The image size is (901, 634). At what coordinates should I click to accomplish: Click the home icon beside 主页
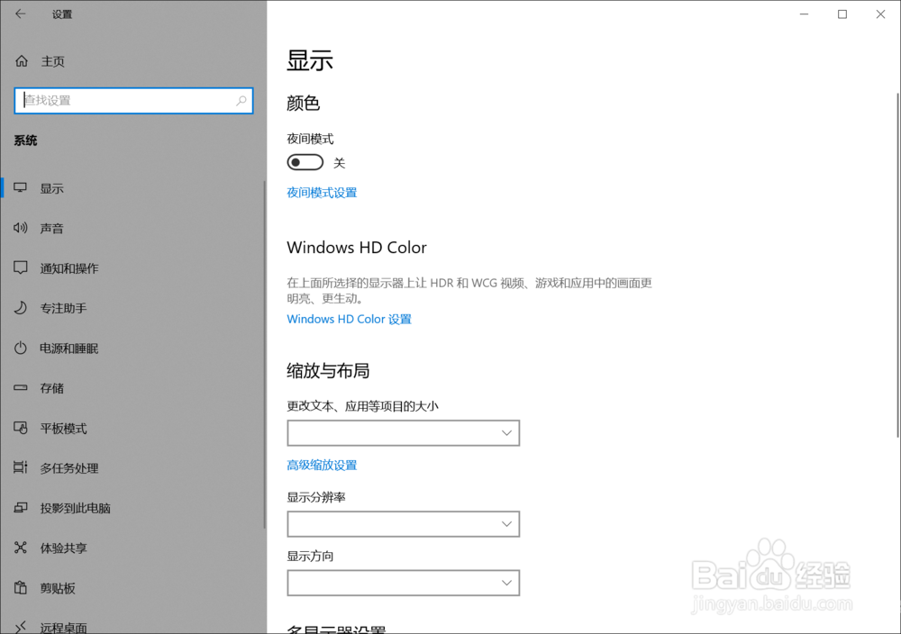22,61
